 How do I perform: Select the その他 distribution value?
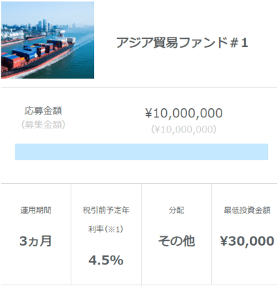(x=177, y=241)
